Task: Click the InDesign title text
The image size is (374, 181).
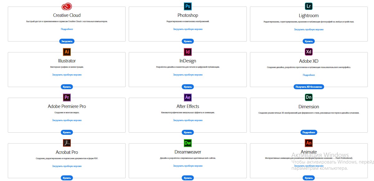Action: [x=188, y=61]
